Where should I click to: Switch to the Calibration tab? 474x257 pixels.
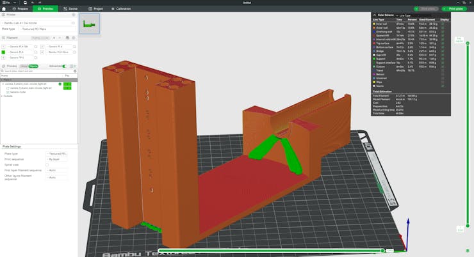click(121, 9)
